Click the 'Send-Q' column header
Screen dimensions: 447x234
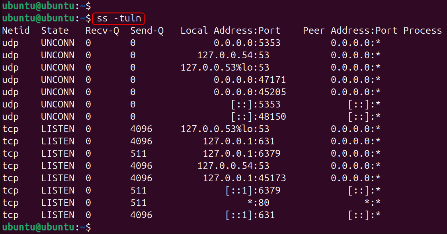point(147,31)
